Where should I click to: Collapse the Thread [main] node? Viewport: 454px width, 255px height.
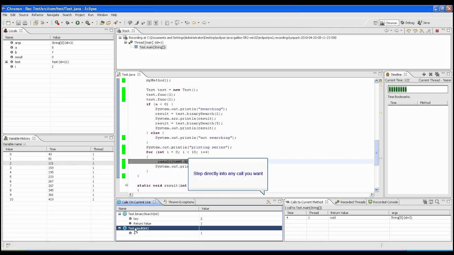pos(125,42)
